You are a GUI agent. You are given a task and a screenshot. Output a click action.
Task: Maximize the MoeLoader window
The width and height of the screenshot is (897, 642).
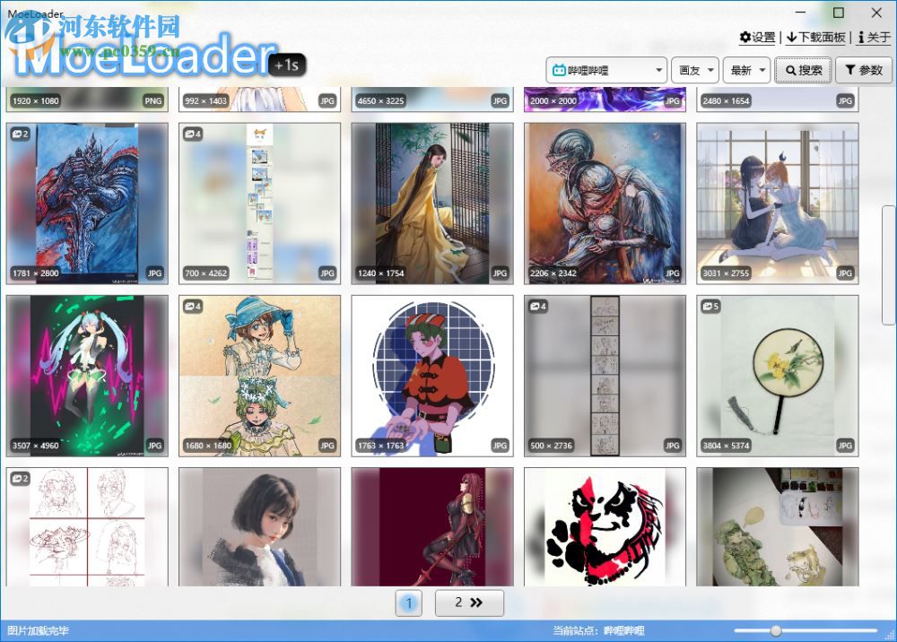838,13
